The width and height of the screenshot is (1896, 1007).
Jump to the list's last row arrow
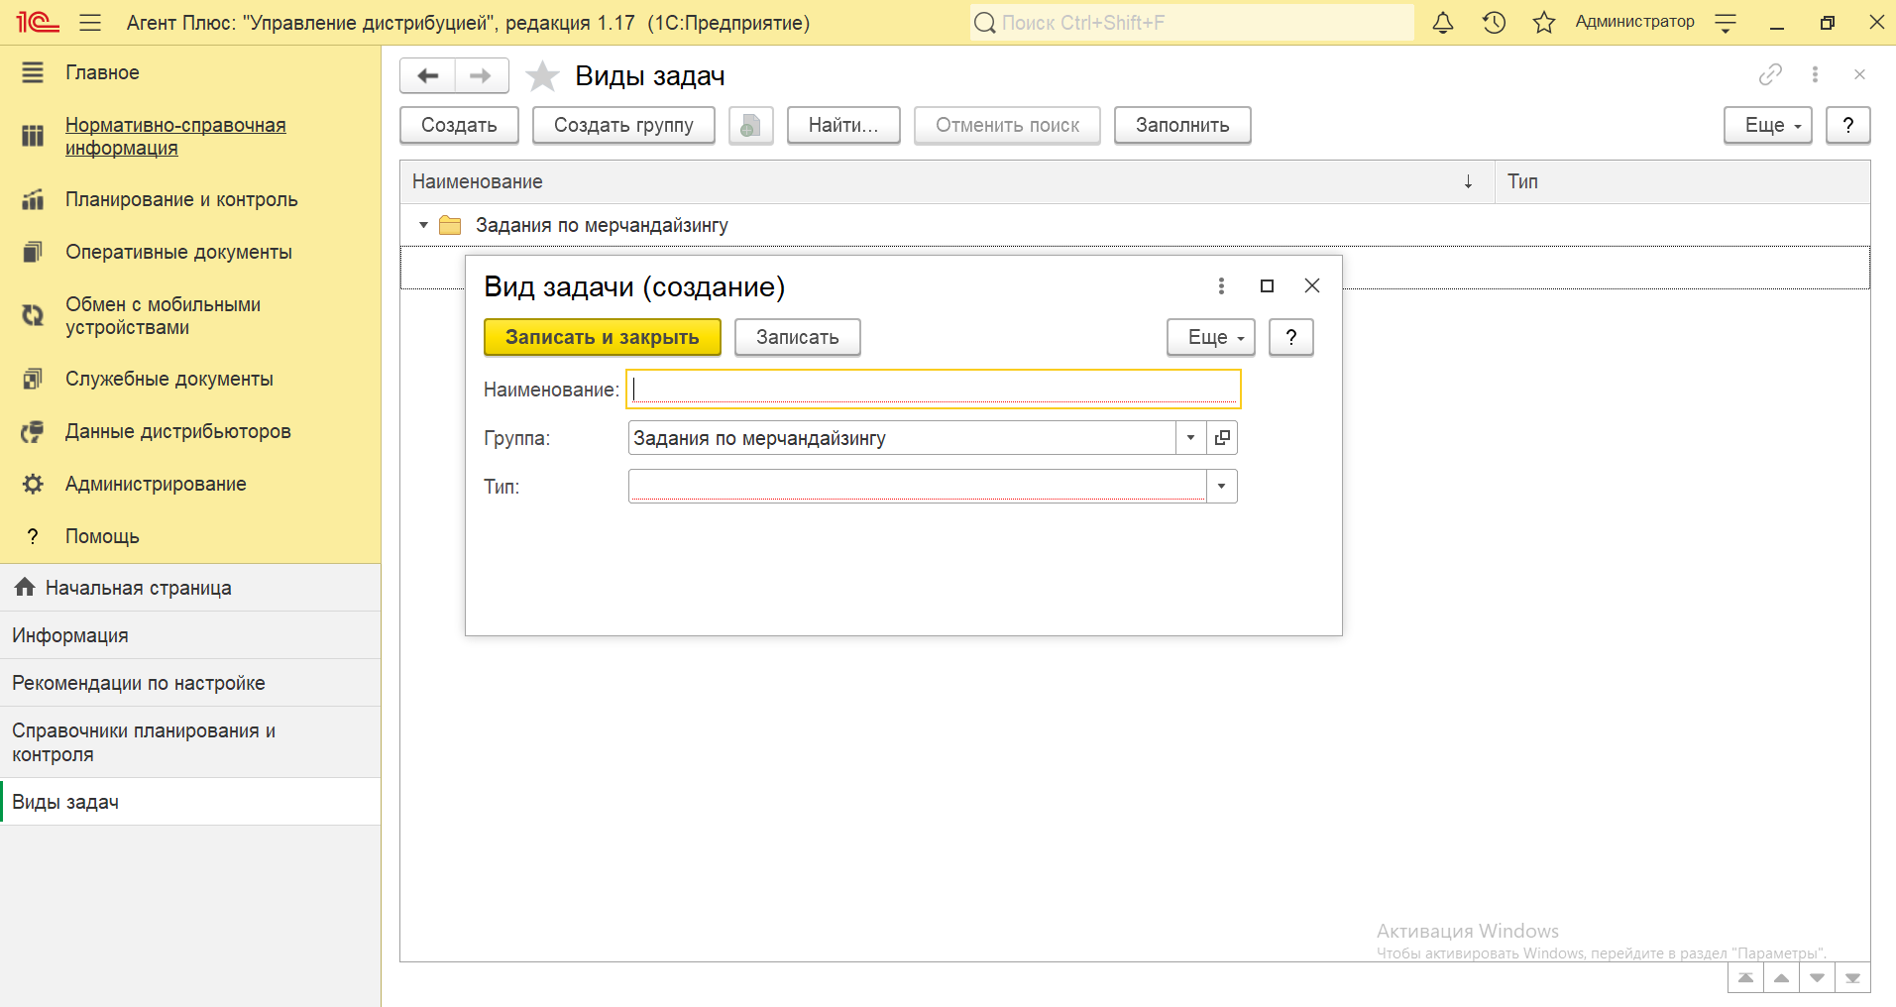[1852, 978]
